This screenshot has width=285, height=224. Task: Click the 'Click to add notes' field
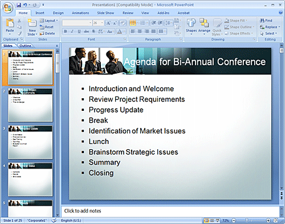(170, 211)
